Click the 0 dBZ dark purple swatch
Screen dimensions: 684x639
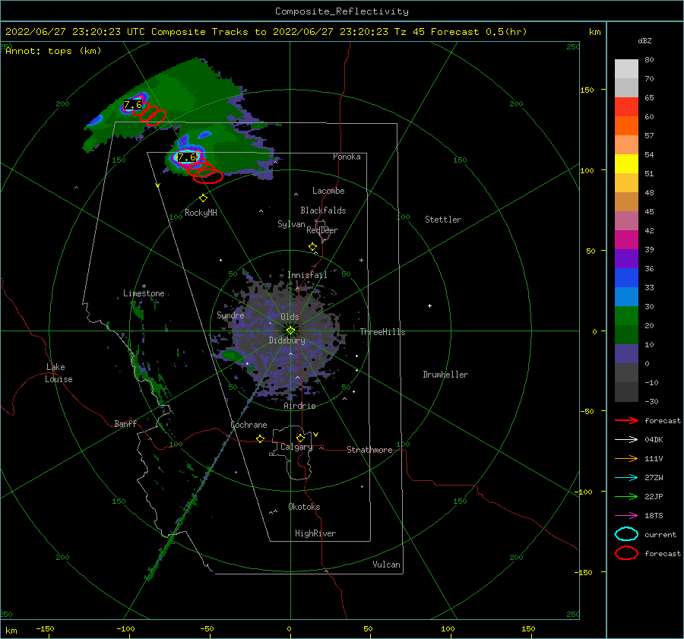(626, 353)
